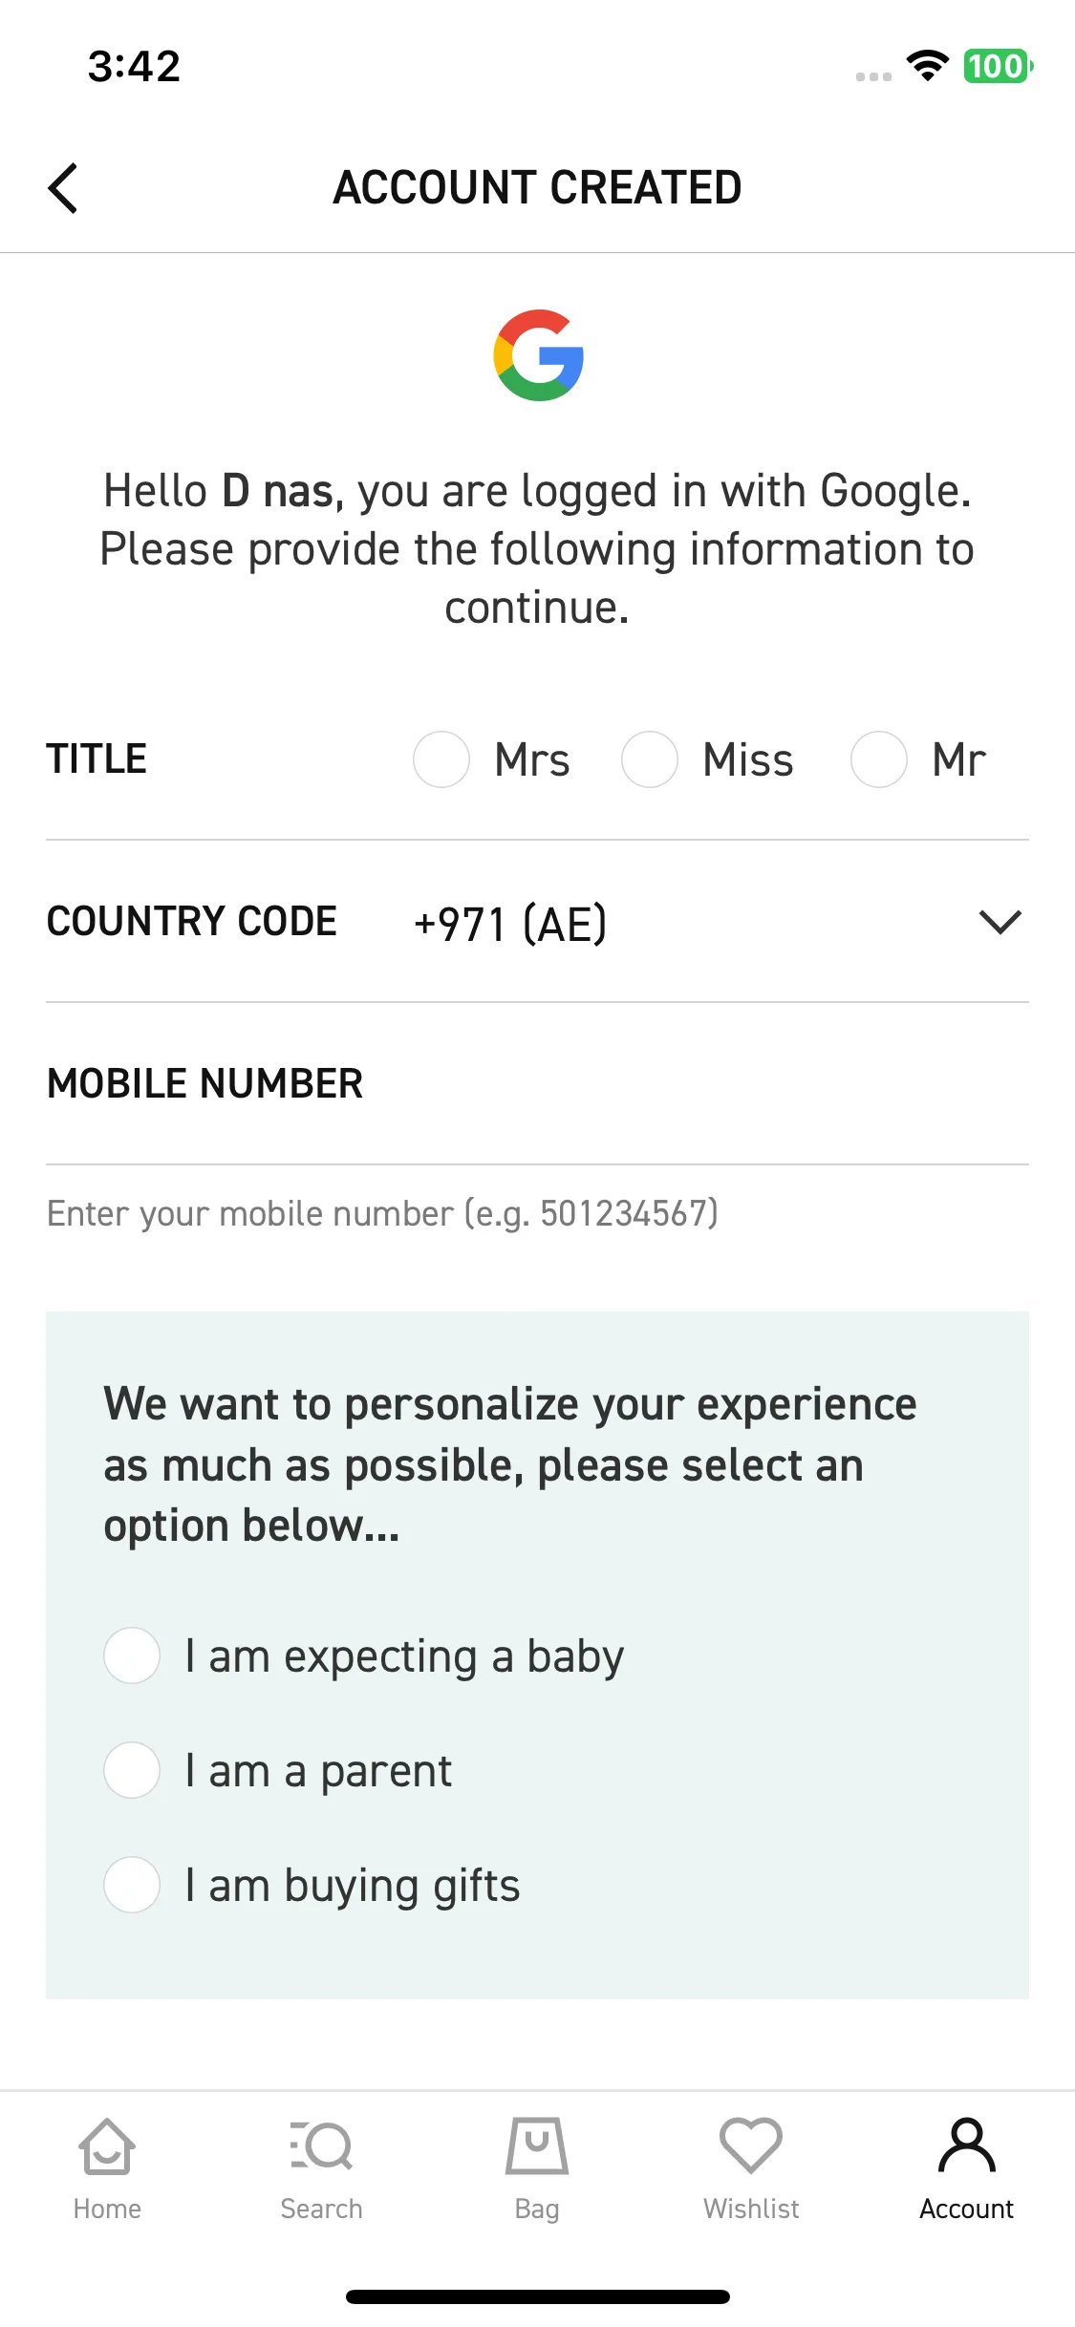Viewport: 1075px width, 2327px height.
Task: Expand the country code chevron
Action: click(x=1000, y=922)
